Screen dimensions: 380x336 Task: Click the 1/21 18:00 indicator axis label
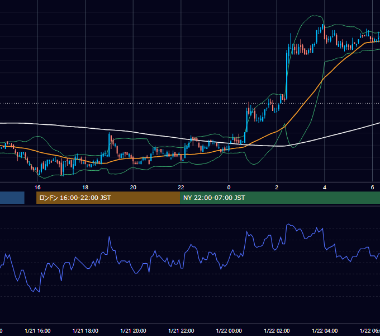click(85, 330)
